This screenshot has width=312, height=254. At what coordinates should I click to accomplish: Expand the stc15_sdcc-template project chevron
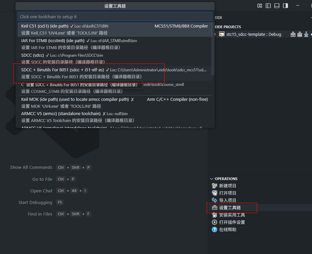215,34
